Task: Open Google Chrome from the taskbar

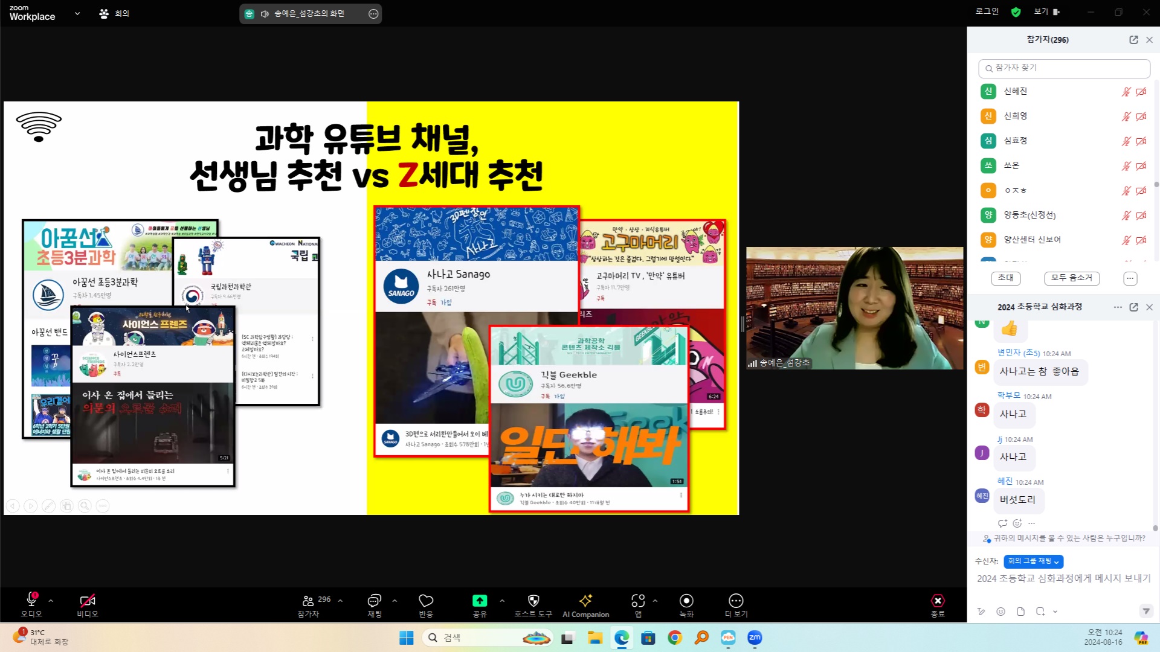Action: (675, 638)
